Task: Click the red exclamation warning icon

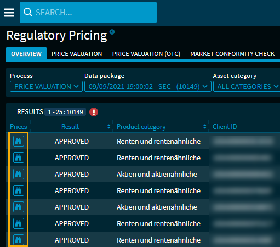Action: point(94,112)
